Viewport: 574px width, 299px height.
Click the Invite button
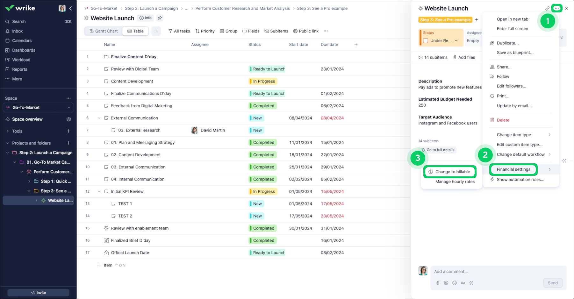click(x=38, y=293)
